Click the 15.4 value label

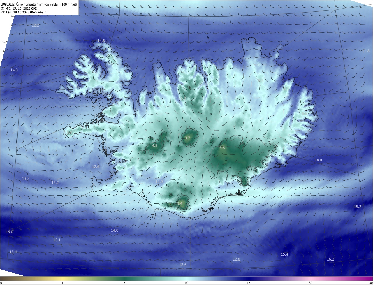pyautogui.click(x=284, y=254)
